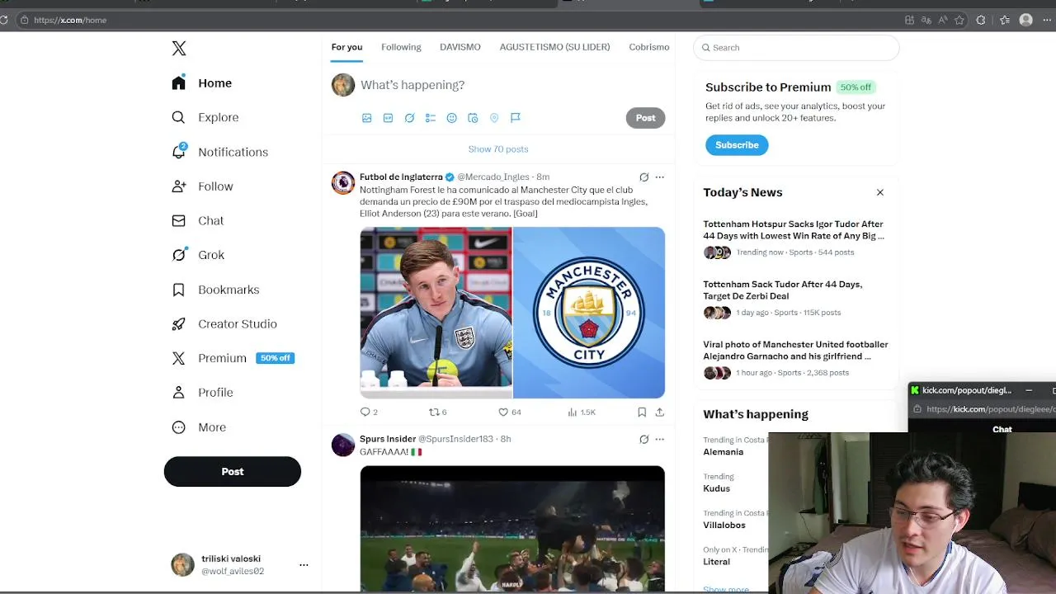The image size is (1056, 594).
Task: Open Alejandro Garnacho viral photo news
Action: click(794, 358)
